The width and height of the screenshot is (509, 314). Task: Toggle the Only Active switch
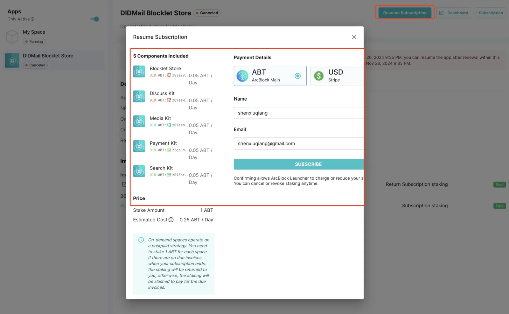(x=95, y=19)
